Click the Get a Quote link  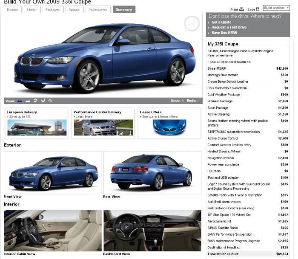(x=221, y=22)
